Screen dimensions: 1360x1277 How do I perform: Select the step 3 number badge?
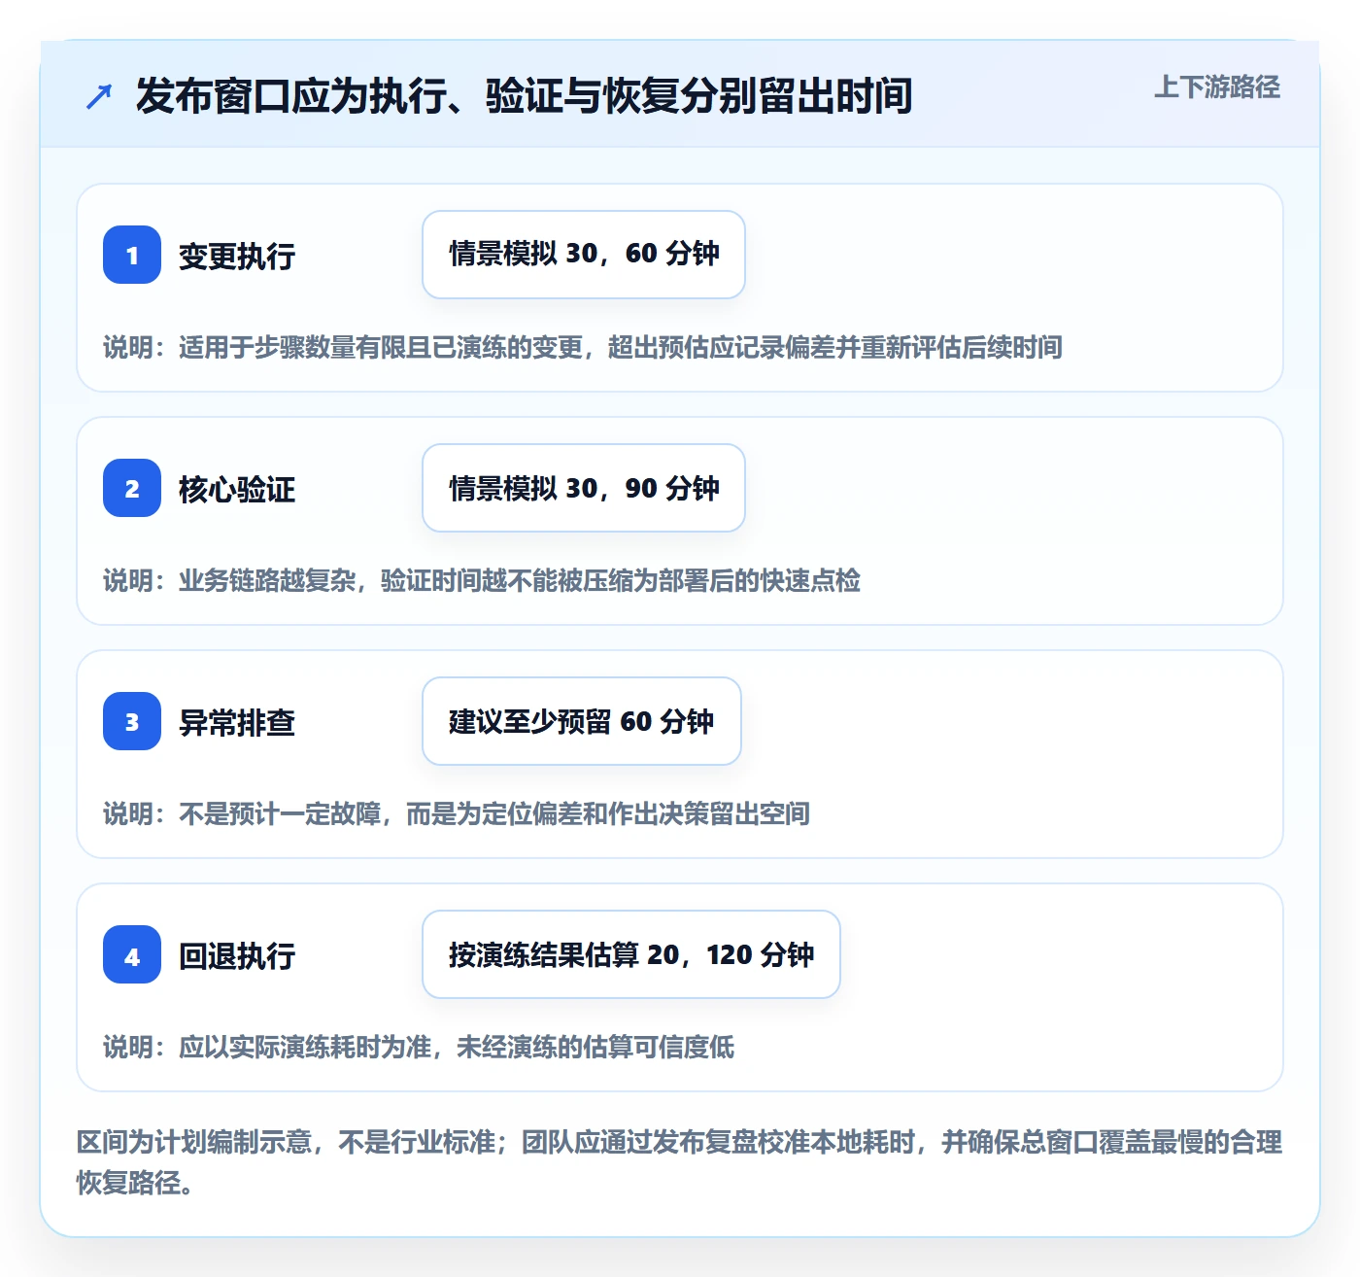tap(132, 721)
